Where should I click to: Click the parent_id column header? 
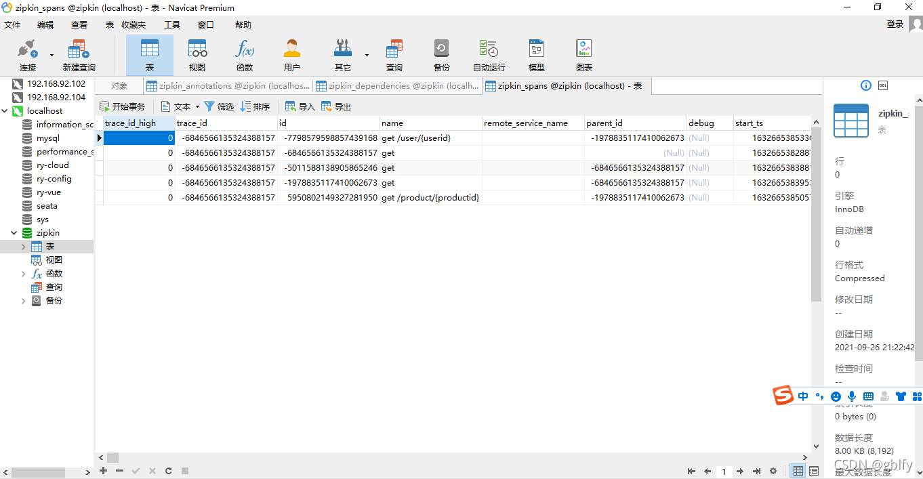[636, 123]
